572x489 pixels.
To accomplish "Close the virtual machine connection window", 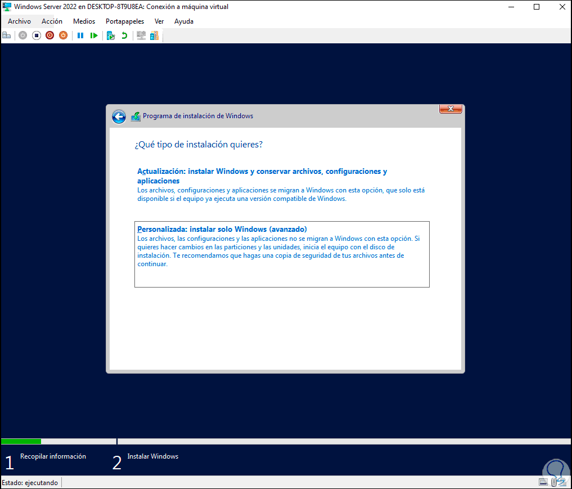I will (x=562, y=7).
